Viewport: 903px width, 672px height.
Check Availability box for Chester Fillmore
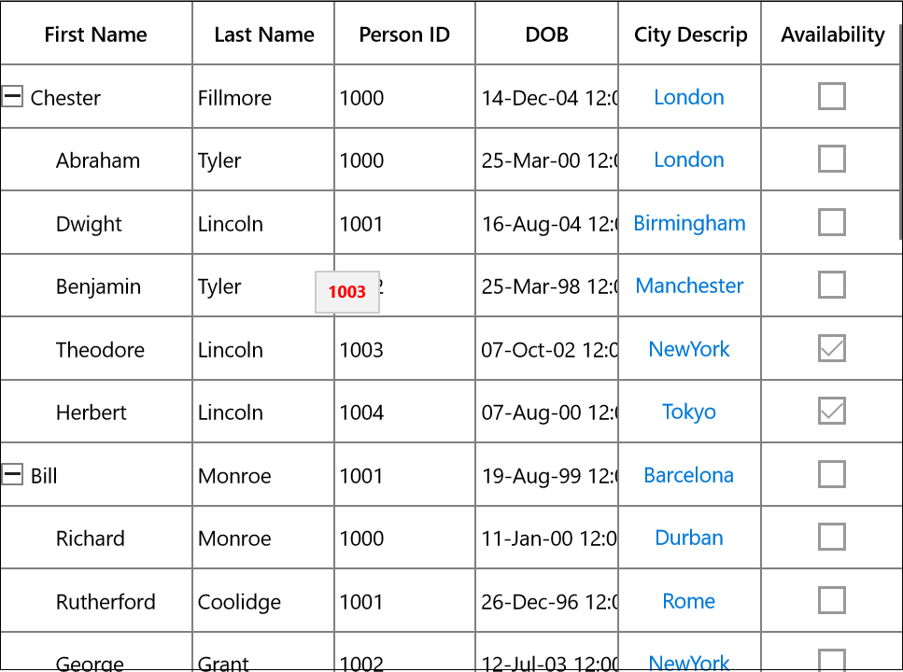coord(832,96)
